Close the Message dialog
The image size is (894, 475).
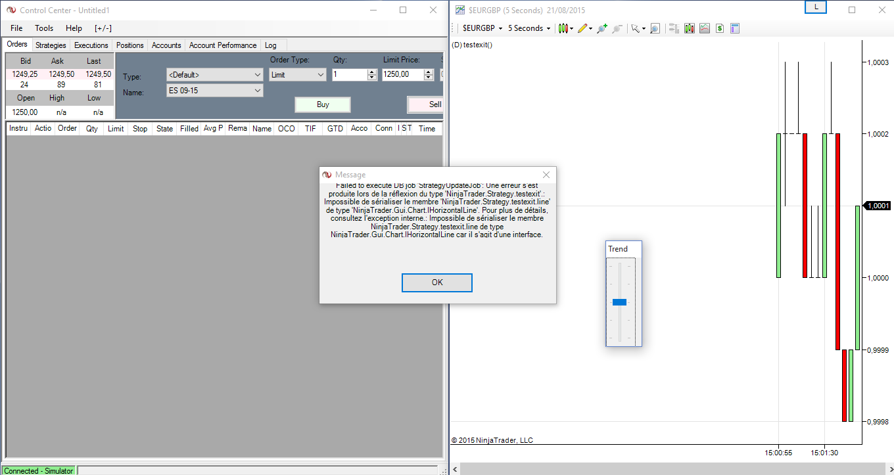[546, 175]
